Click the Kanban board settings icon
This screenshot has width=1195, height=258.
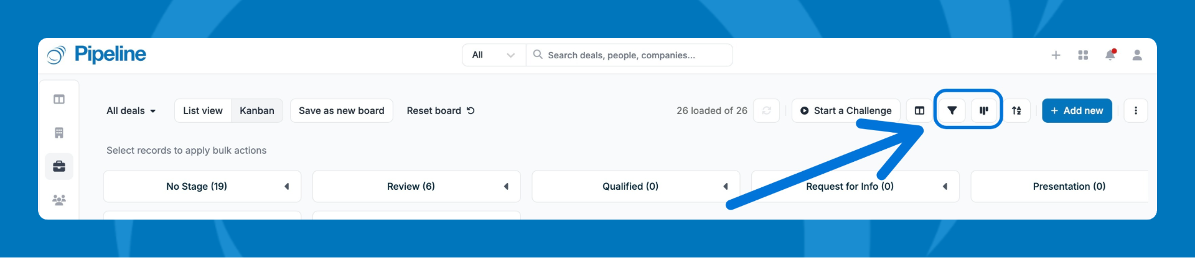point(984,110)
